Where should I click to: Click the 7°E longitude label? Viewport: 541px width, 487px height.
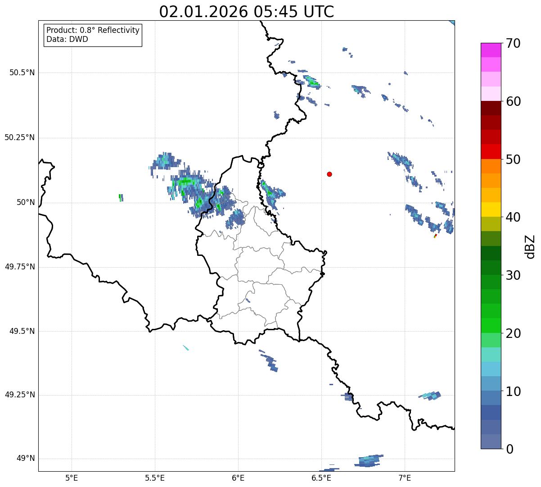click(x=405, y=478)
